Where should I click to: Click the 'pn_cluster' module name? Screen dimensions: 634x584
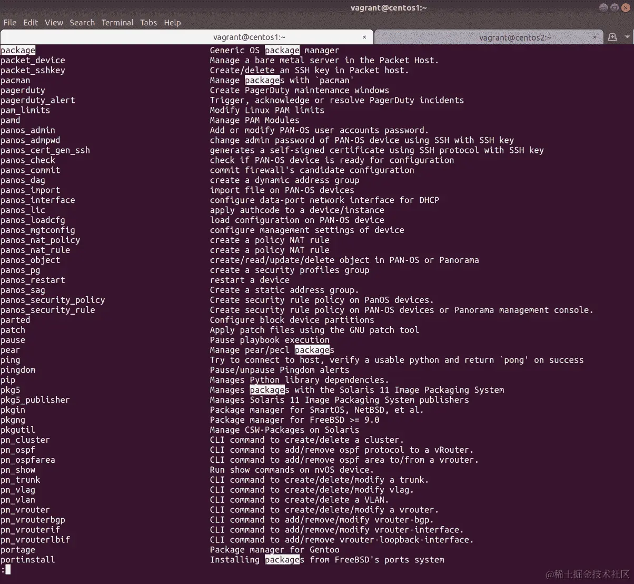pos(25,441)
